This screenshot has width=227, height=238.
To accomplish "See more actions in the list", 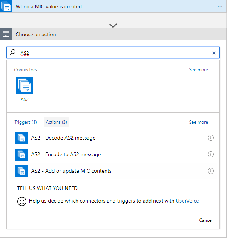I will click(198, 122).
